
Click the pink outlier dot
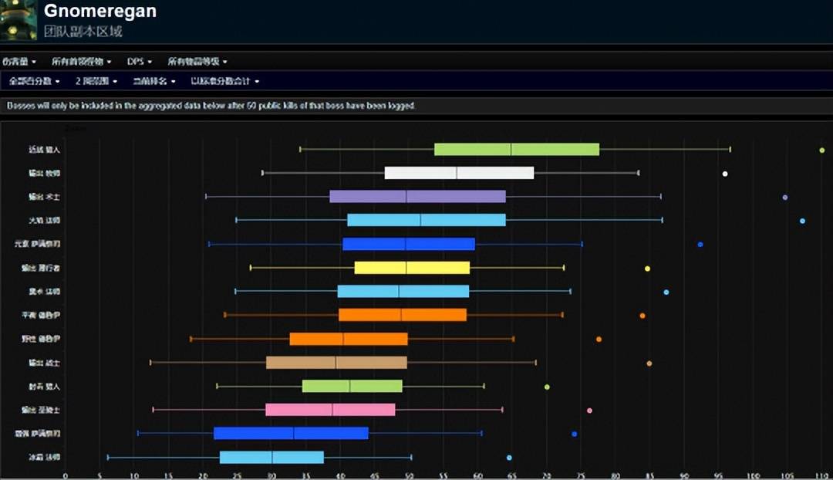[x=589, y=411]
